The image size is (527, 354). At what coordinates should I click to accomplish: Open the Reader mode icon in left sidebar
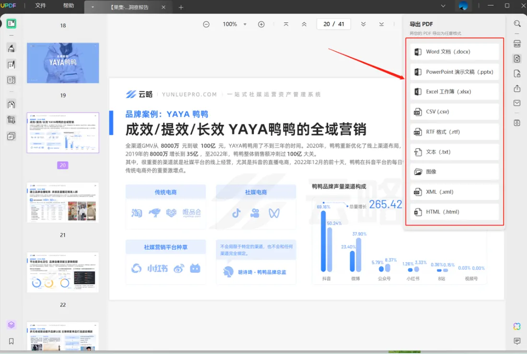pyautogui.click(x=11, y=23)
